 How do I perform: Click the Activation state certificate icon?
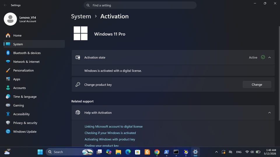tap(78, 57)
